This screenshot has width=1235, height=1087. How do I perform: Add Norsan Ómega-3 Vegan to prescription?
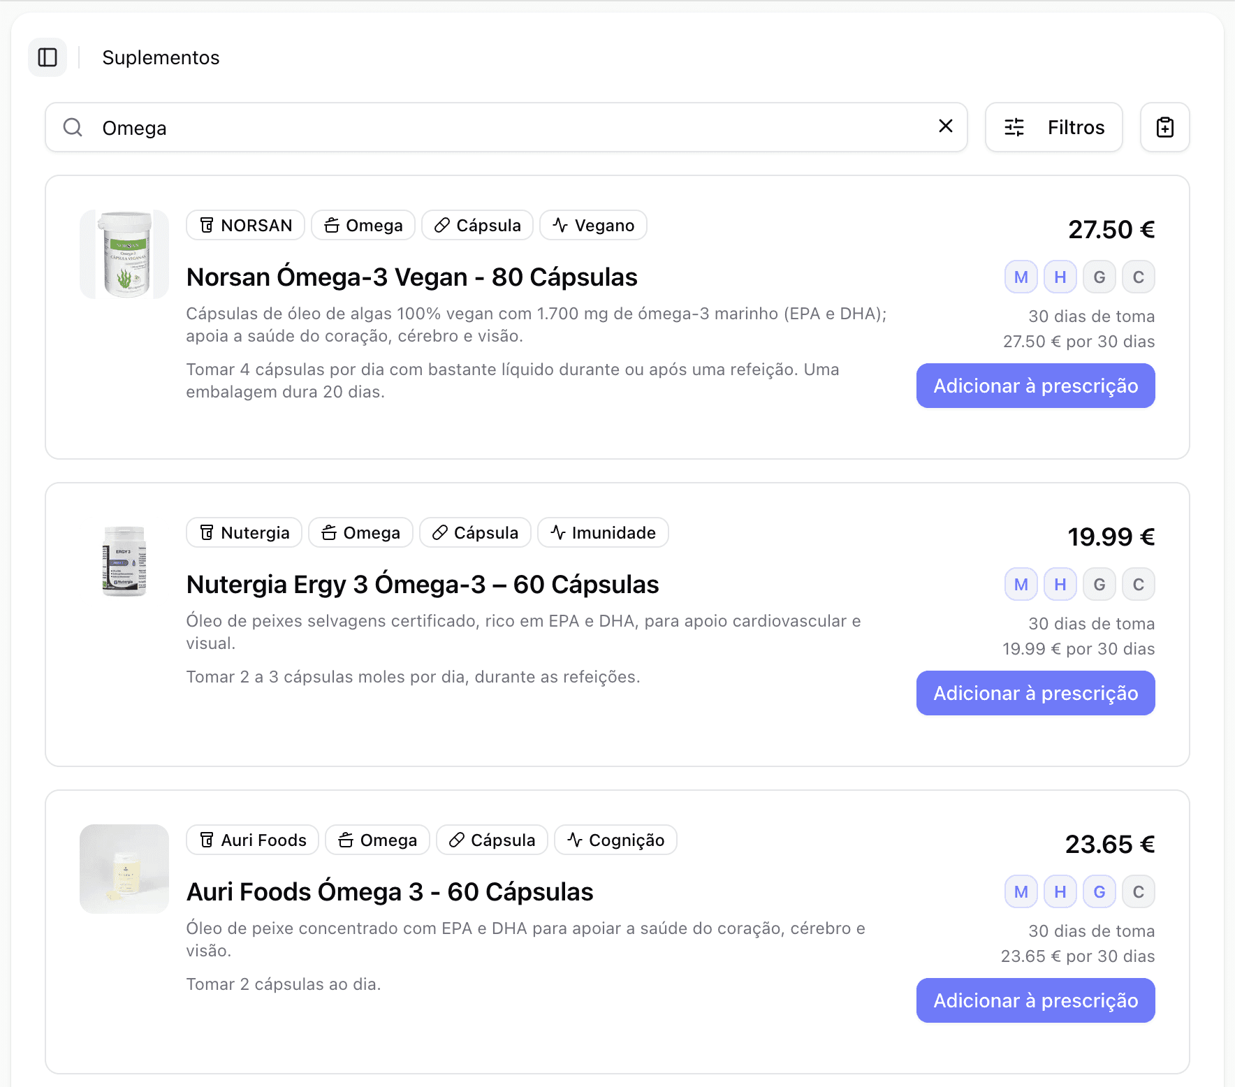1035,386
